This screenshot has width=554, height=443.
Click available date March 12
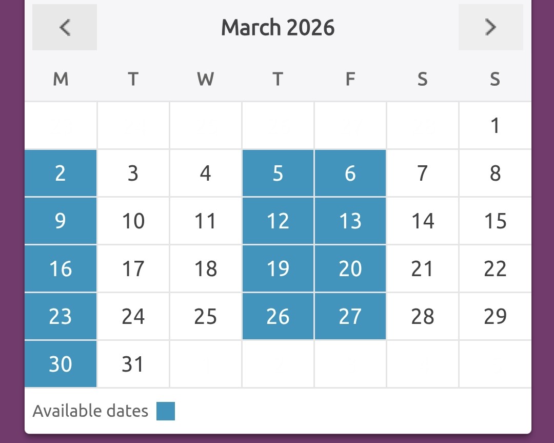click(x=278, y=221)
